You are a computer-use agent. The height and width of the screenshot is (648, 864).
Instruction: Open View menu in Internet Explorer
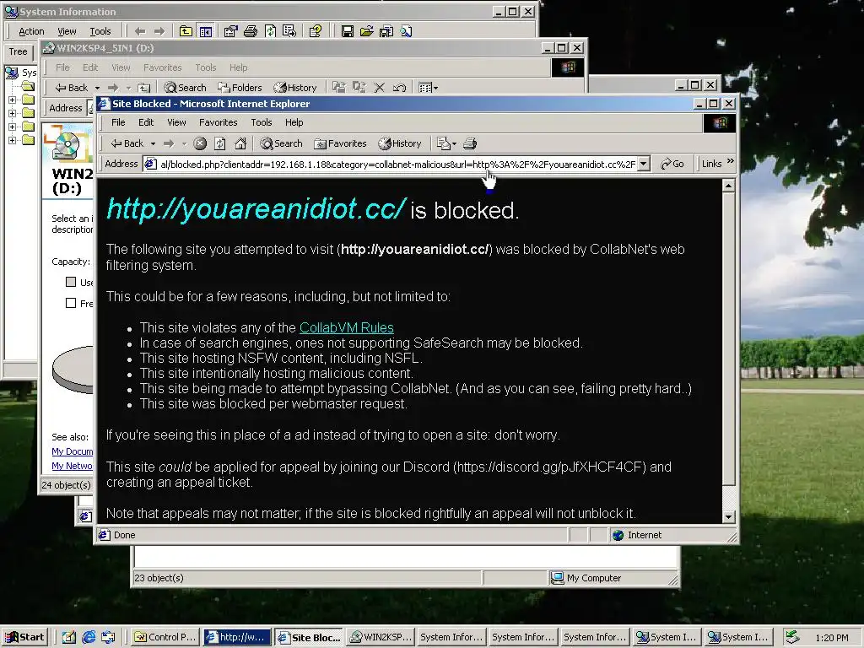point(177,122)
